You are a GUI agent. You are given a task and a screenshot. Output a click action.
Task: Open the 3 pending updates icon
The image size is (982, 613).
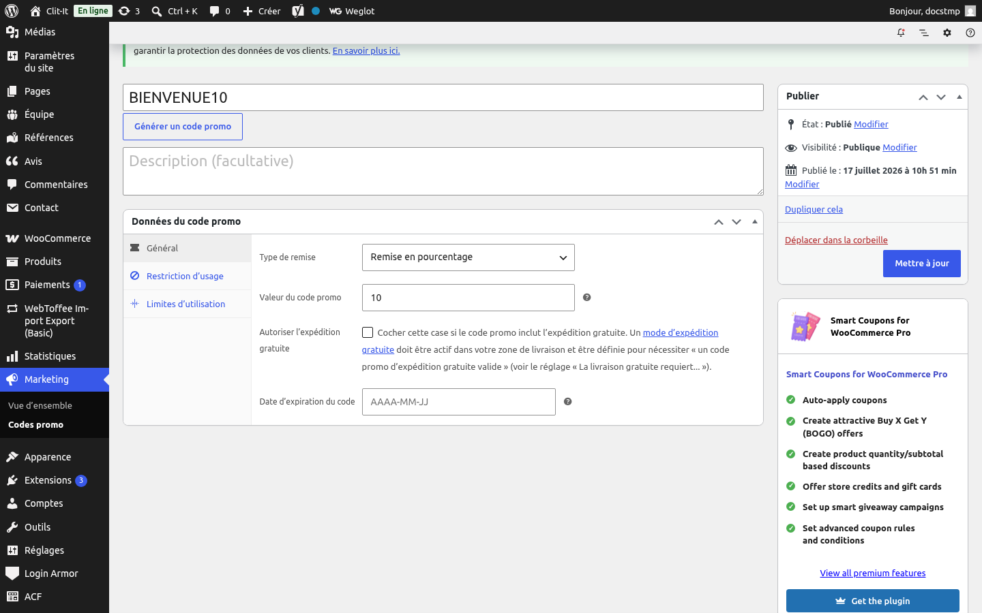[129, 11]
